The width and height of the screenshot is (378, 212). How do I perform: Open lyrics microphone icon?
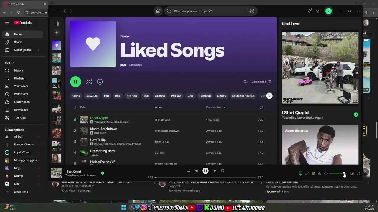pyautogui.click(x=307, y=173)
